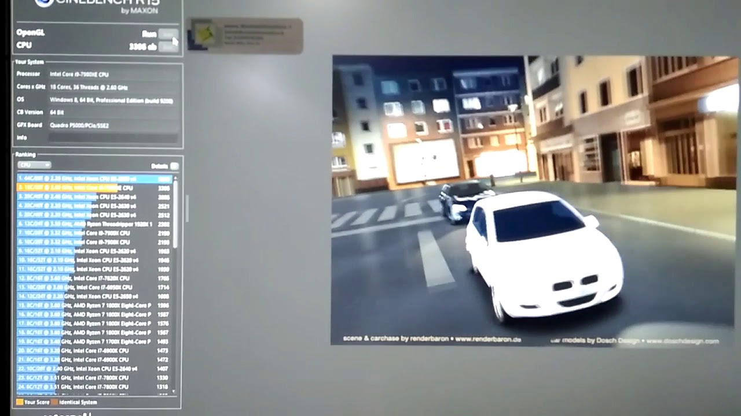Select rank 24 Core i7-7800X row
This screenshot has height=416, width=741.
click(x=94, y=387)
